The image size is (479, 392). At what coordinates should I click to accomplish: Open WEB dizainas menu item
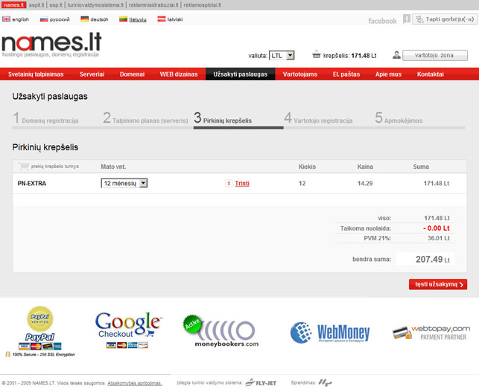[179, 74]
